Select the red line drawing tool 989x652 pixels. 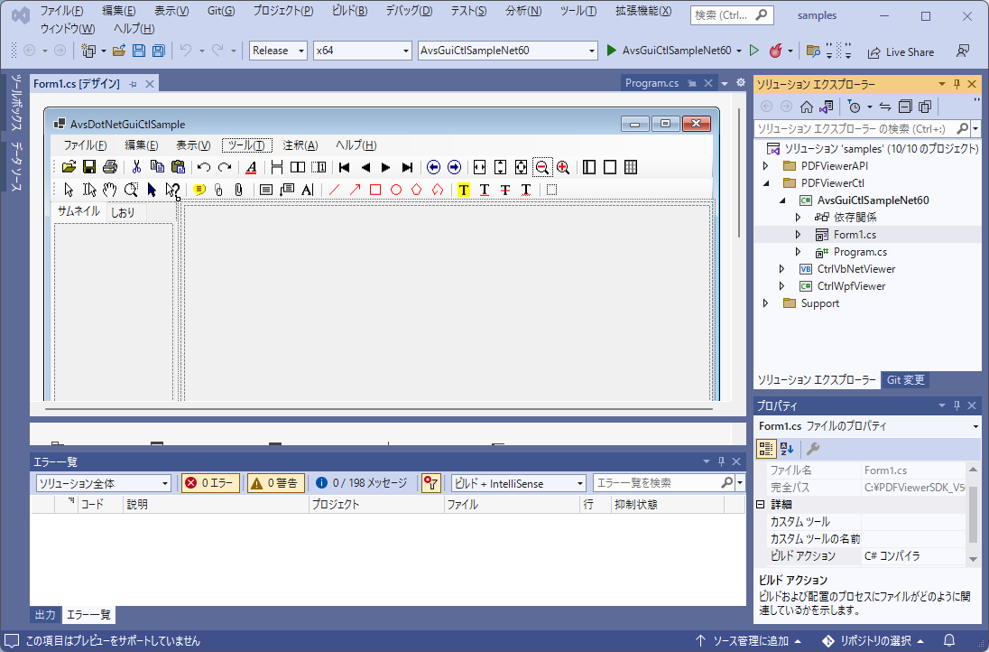[x=334, y=190]
